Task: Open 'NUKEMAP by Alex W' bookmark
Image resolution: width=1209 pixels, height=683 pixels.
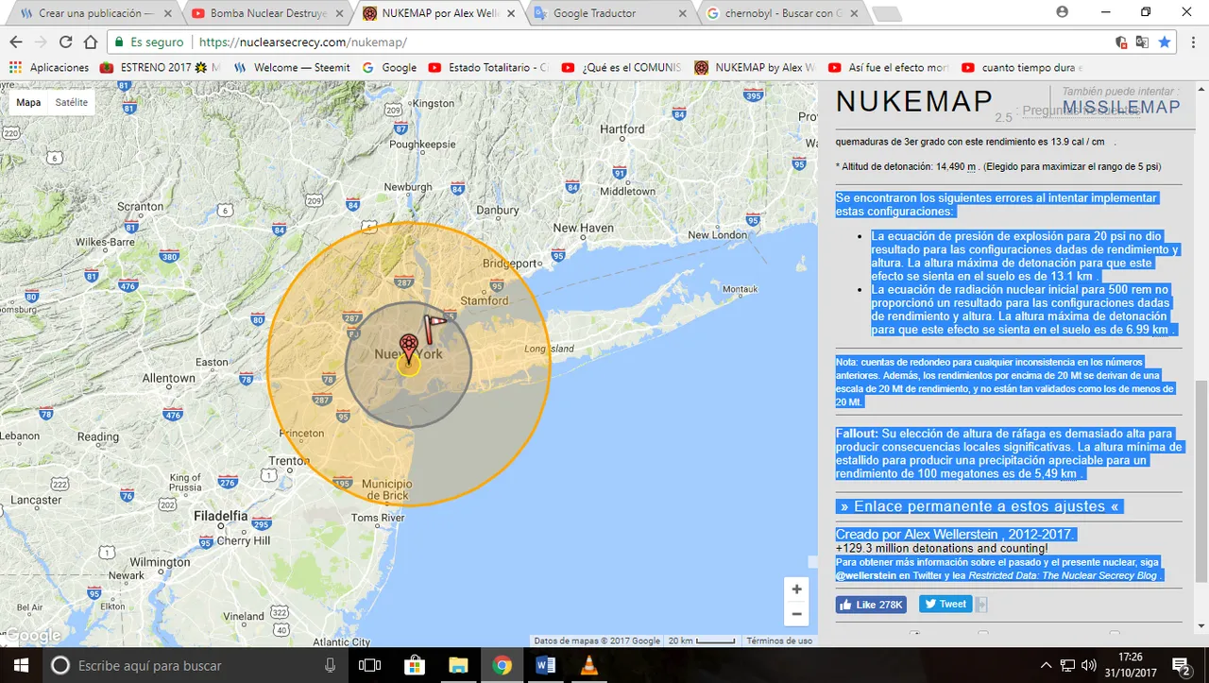Action: pyautogui.click(x=755, y=67)
